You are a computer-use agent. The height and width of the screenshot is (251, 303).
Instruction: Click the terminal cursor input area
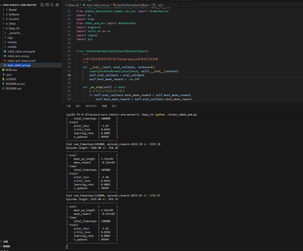pyautogui.click(x=67, y=247)
